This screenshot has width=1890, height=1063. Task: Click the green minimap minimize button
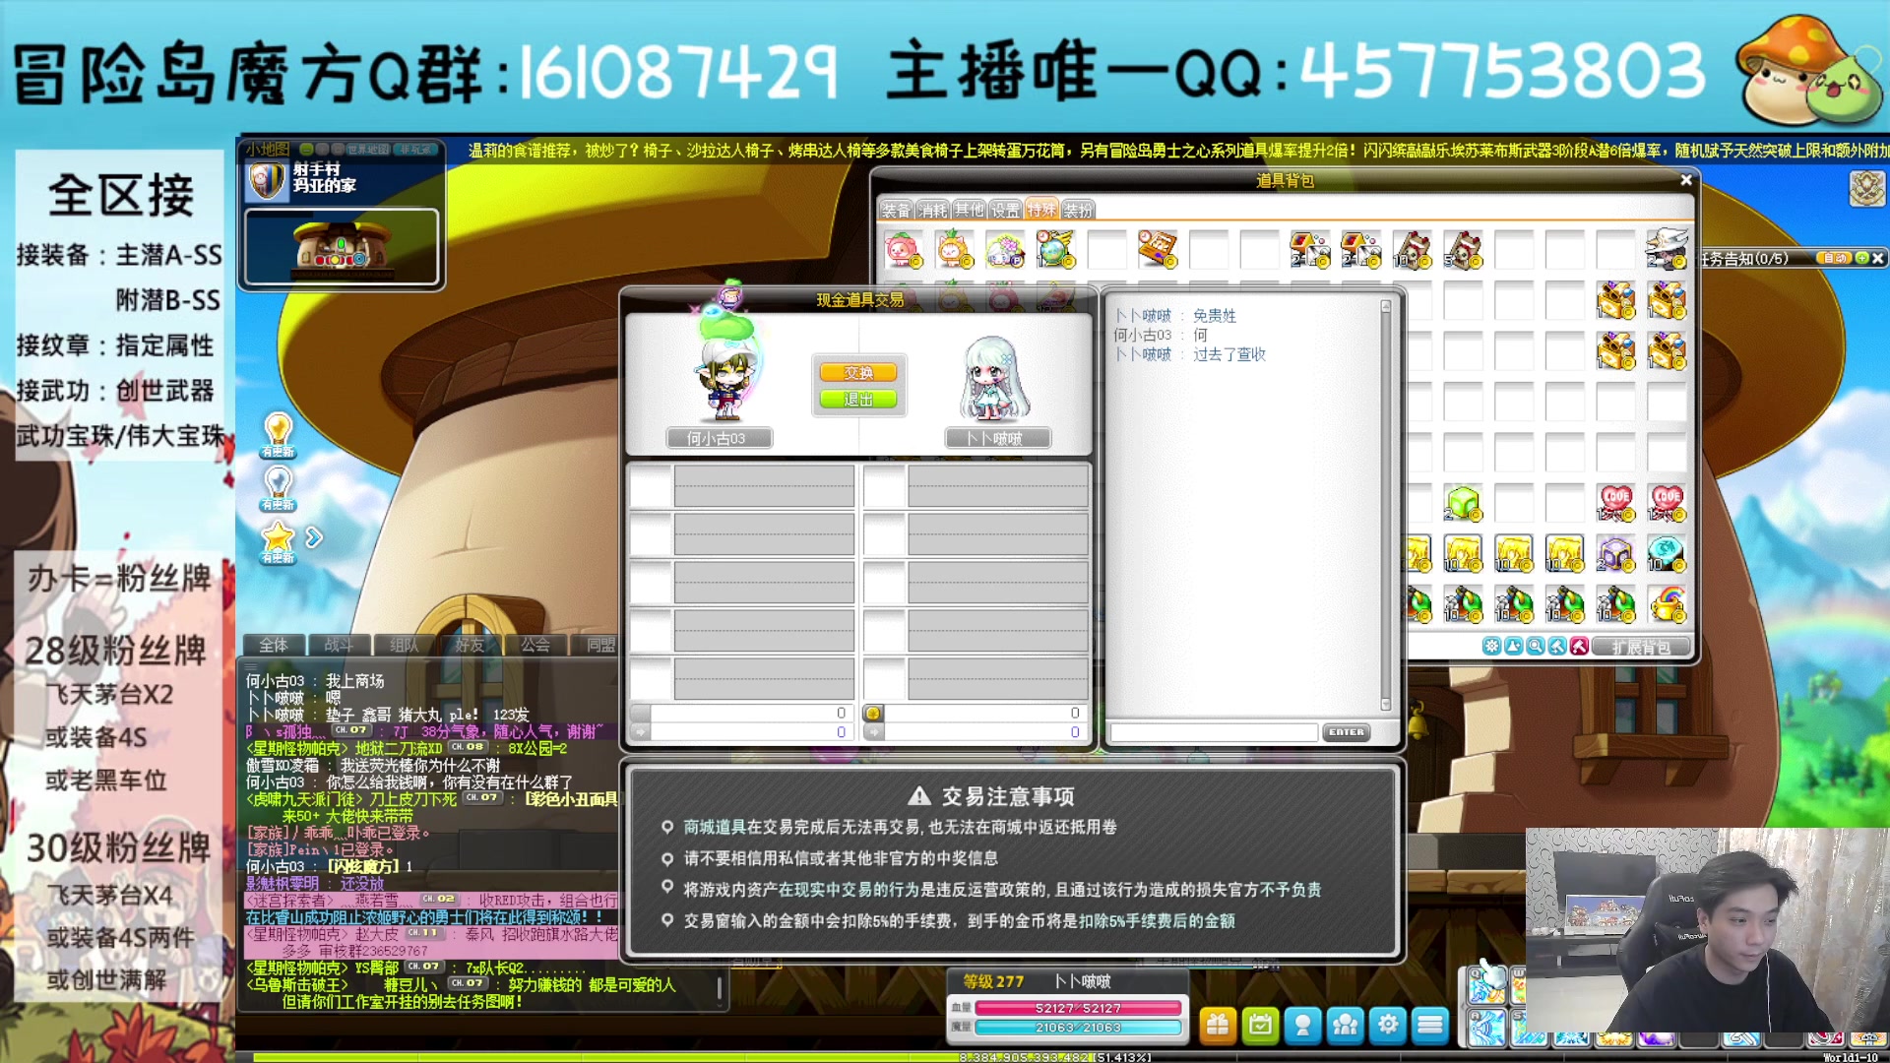(x=306, y=150)
